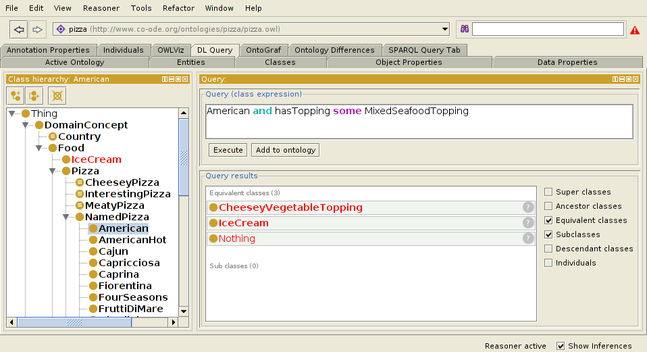Uncheck the Equivalent classes checkbox

(x=548, y=220)
